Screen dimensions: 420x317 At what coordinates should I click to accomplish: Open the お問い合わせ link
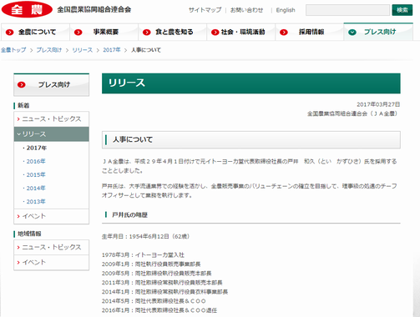point(246,10)
